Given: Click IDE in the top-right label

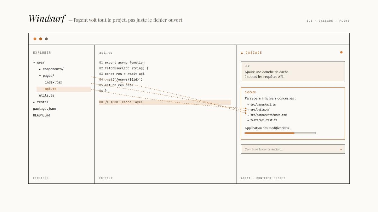Looking at the screenshot, I should 310,21.
